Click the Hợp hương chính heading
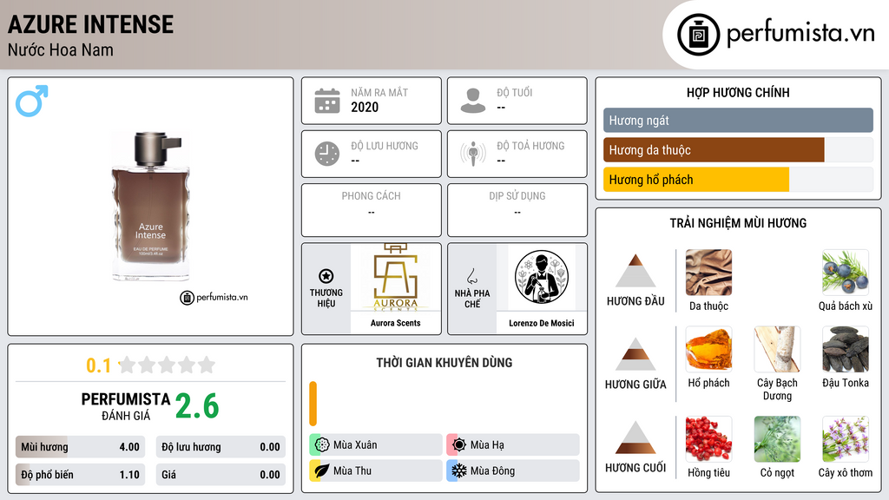Image resolution: width=889 pixels, height=500 pixels. [738, 92]
